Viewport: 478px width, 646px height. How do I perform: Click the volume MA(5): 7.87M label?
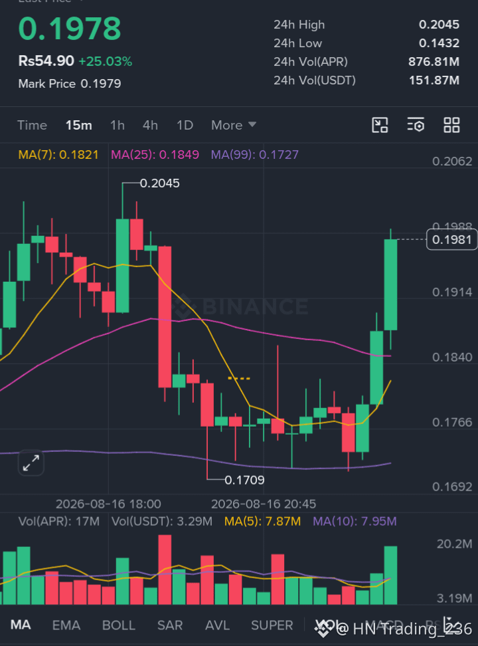pyautogui.click(x=262, y=521)
